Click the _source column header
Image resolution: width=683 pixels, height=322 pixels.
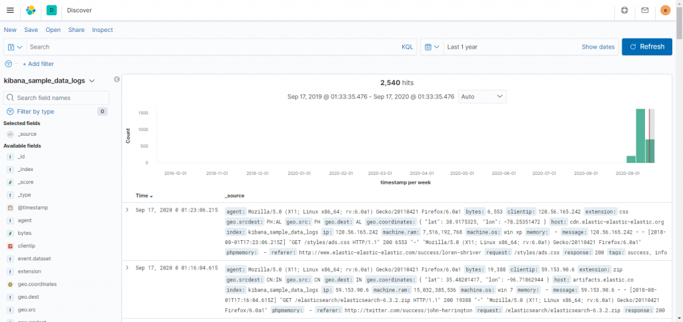tap(234, 196)
